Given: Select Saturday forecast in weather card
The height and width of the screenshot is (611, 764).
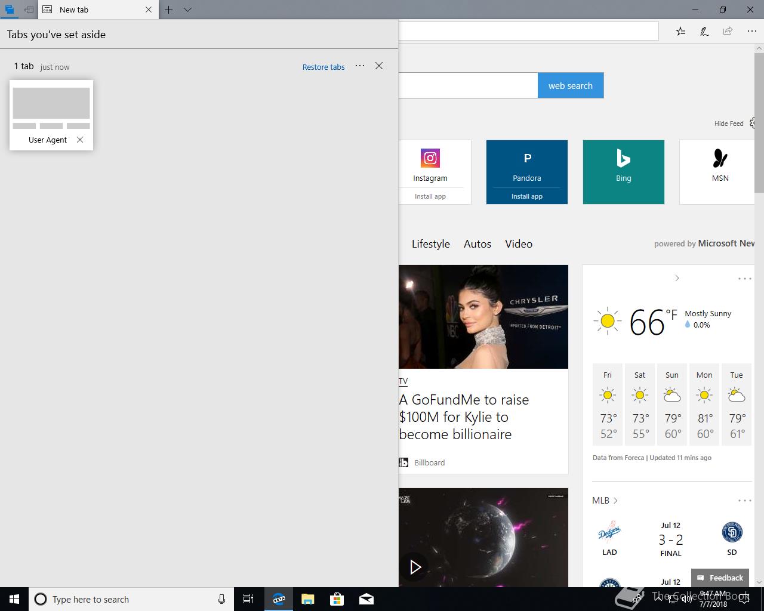Looking at the screenshot, I should point(640,405).
